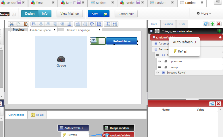Switch to Info view
Viewport: 223px width, 137px height.
click(45, 14)
